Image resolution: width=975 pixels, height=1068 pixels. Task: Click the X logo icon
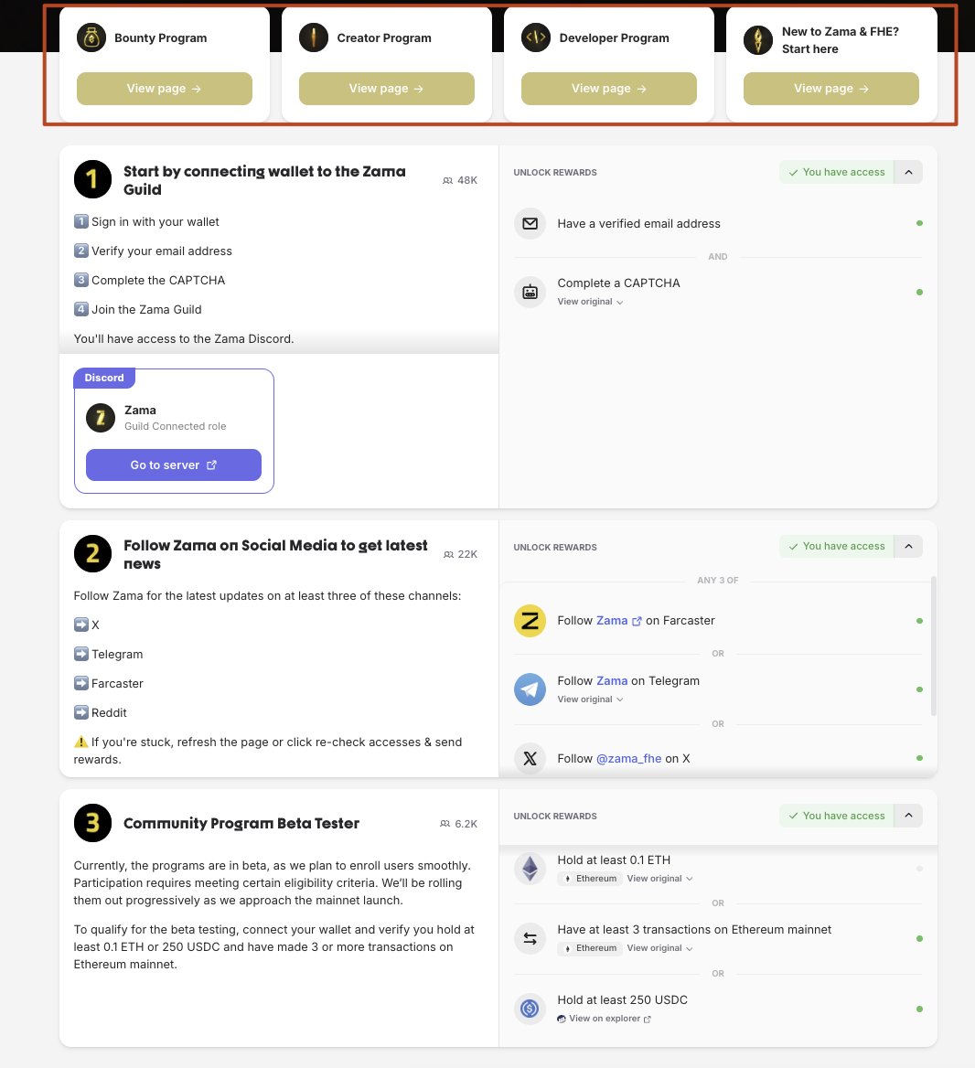click(x=530, y=759)
